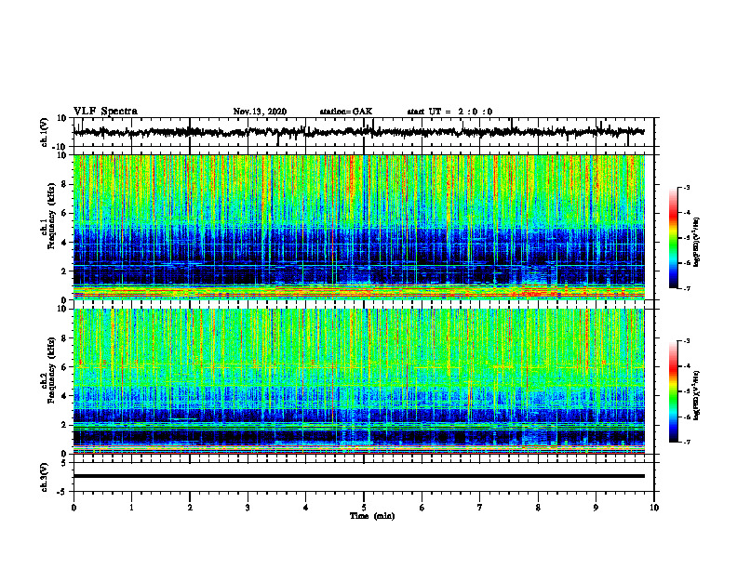
Task: Click the ch.1 colorbar "log(PSD)" unit label
Action: (697, 242)
